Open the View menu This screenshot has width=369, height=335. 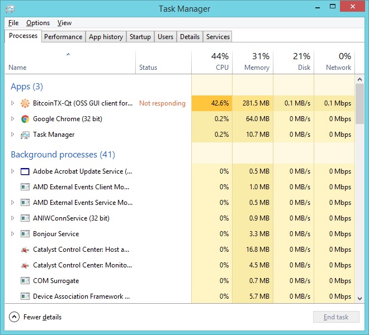[64, 23]
